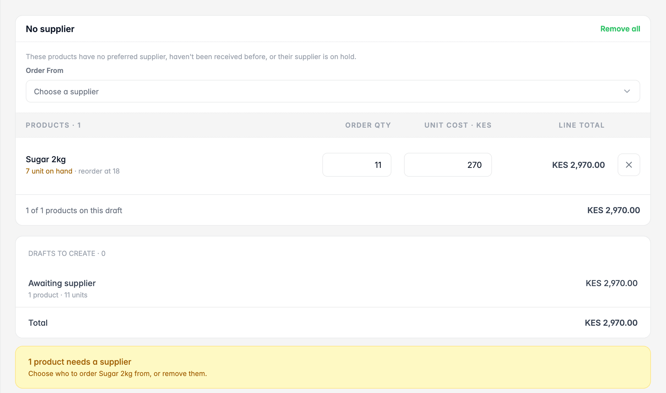Click the ORDER QTY column header
The width and height of the screenshot is (666, 393).
click(368, 125)
